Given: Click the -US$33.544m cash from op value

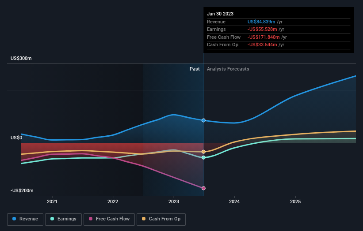Looking at the screenshot, I should (262, 45).
